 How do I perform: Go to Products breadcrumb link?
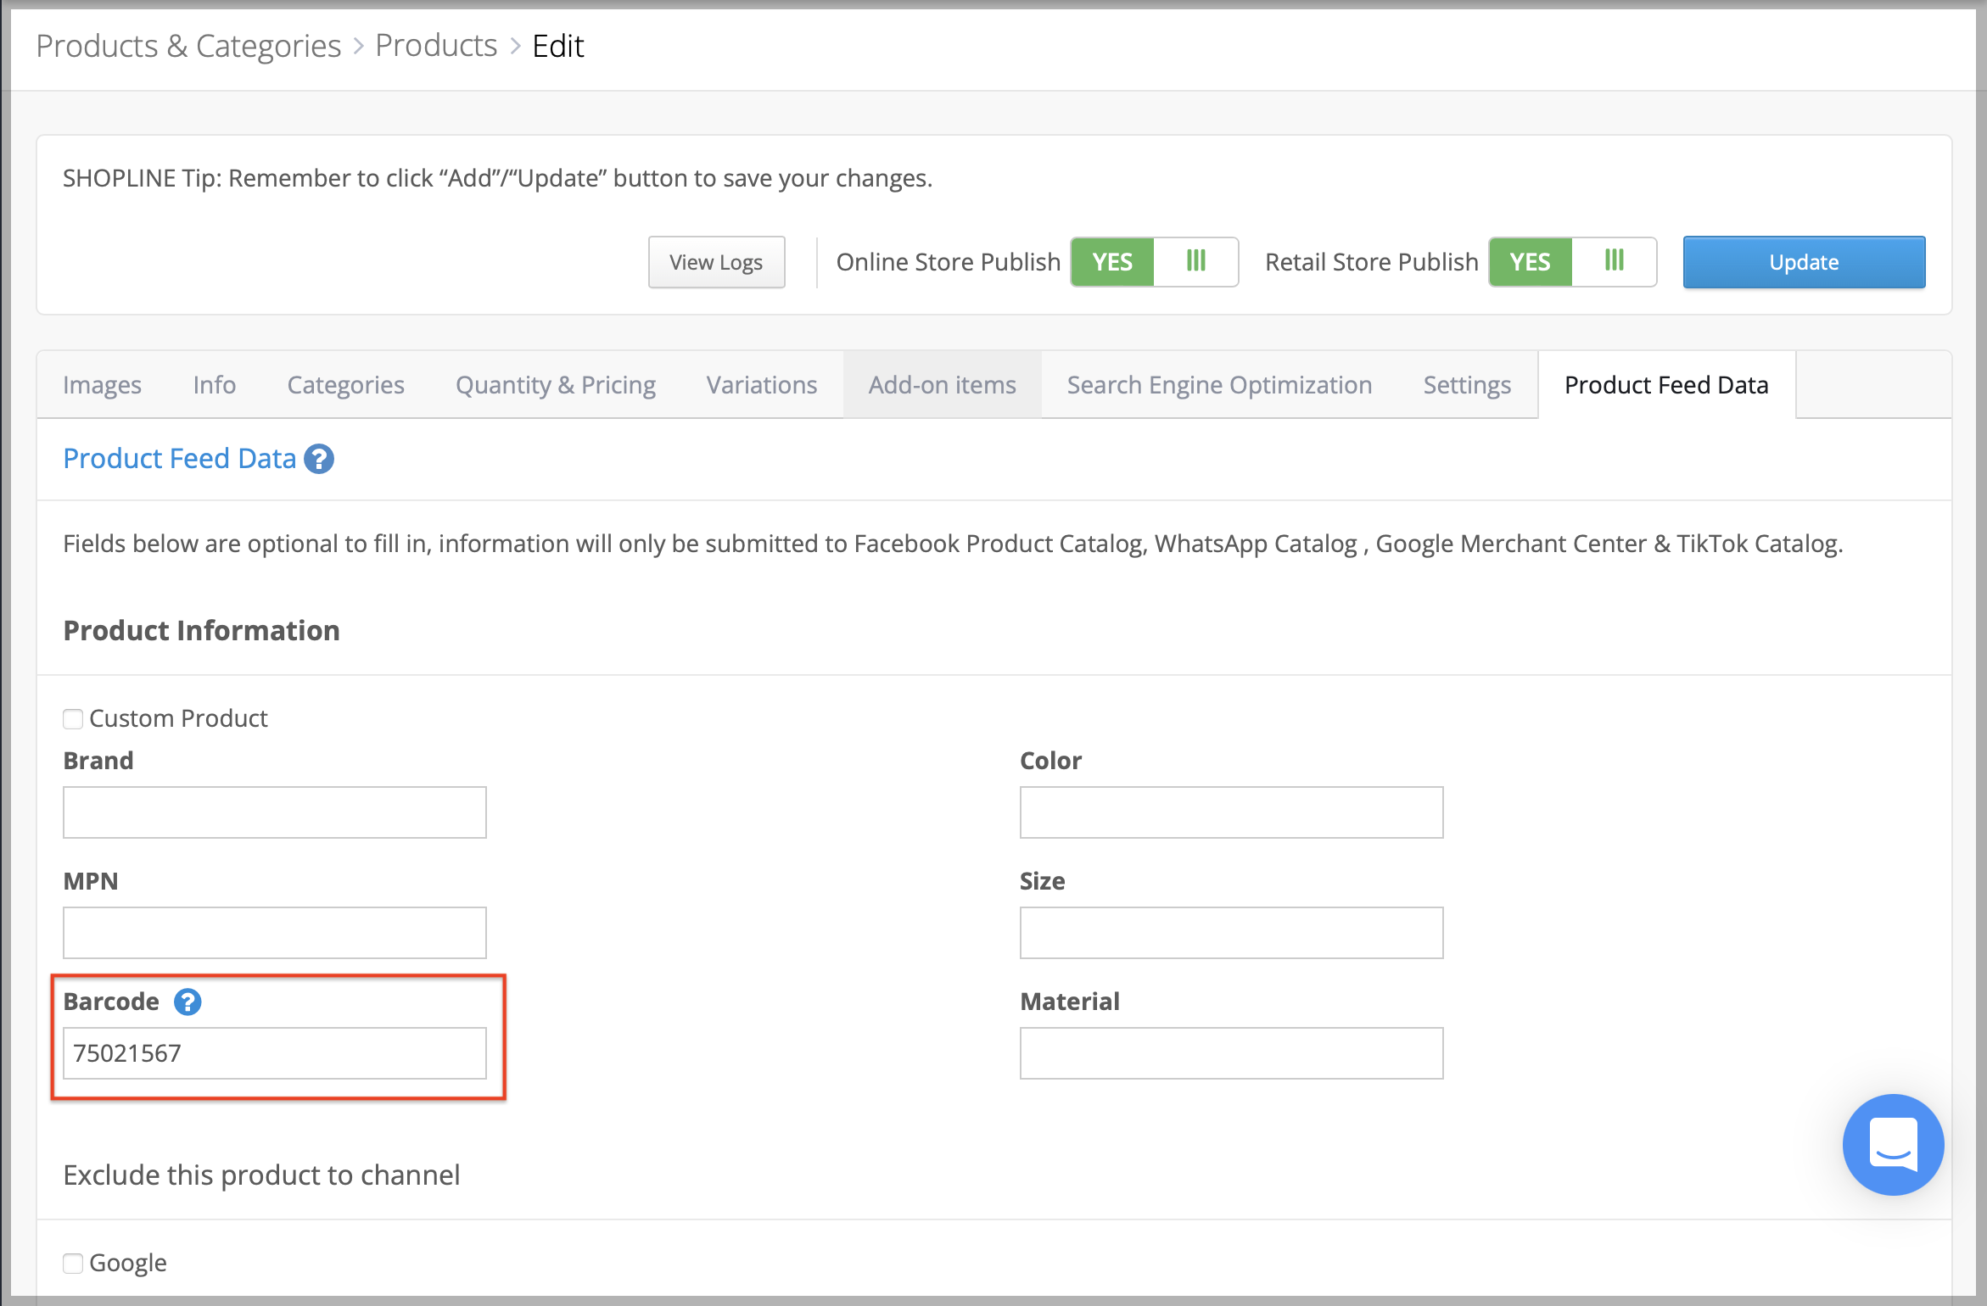click(436, 46)
